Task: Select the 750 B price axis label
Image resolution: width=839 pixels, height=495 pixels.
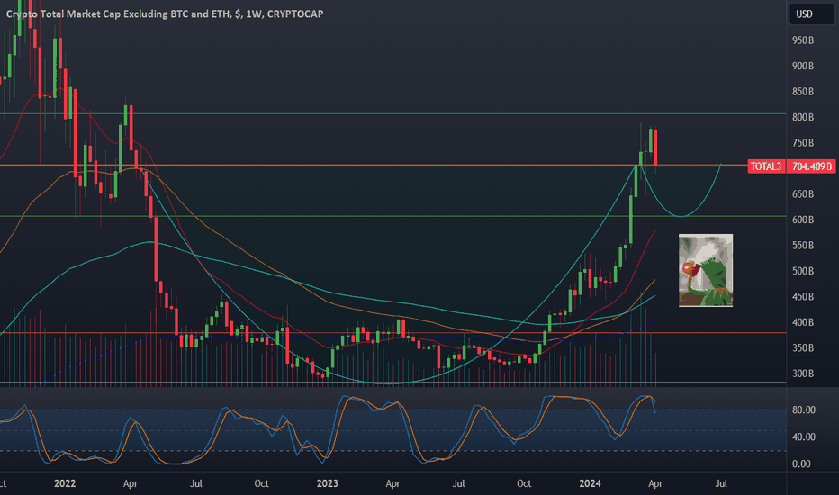Action: pos(803,143)
